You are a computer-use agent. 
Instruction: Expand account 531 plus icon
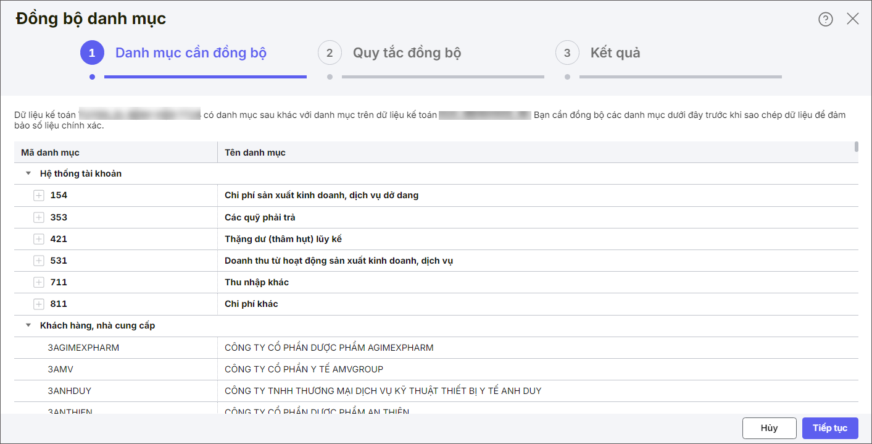39,261
